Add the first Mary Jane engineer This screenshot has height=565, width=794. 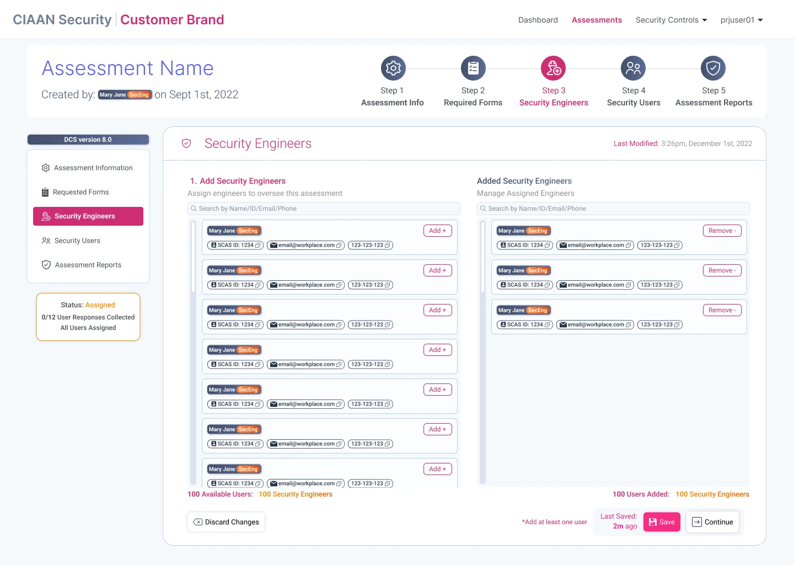437,231
